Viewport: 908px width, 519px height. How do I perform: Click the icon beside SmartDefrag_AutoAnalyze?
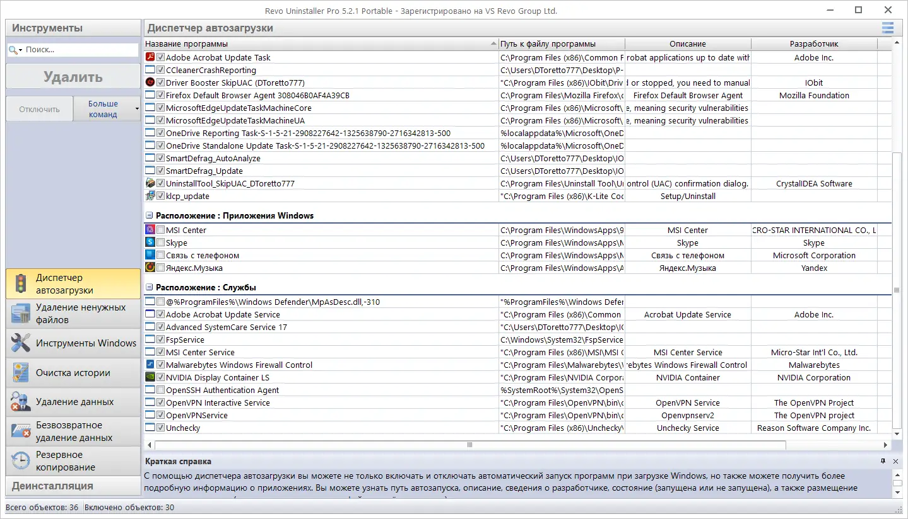click(x=150, y=158)
